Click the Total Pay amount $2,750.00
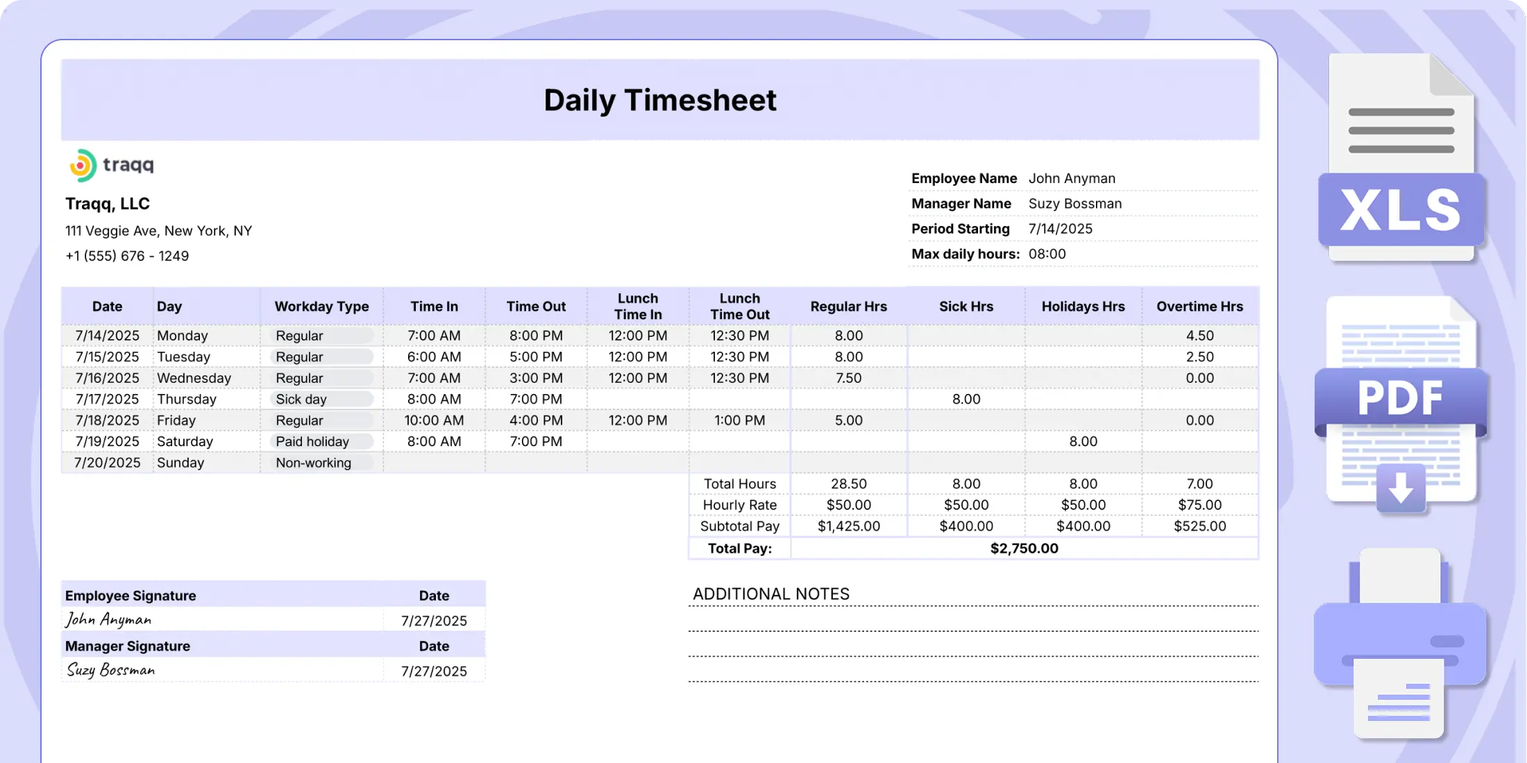The image size is (1527, 763). [x=1024, y=548]
